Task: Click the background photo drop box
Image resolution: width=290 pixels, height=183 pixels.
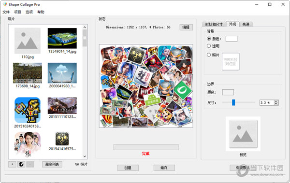Action: tap(231, 61)
